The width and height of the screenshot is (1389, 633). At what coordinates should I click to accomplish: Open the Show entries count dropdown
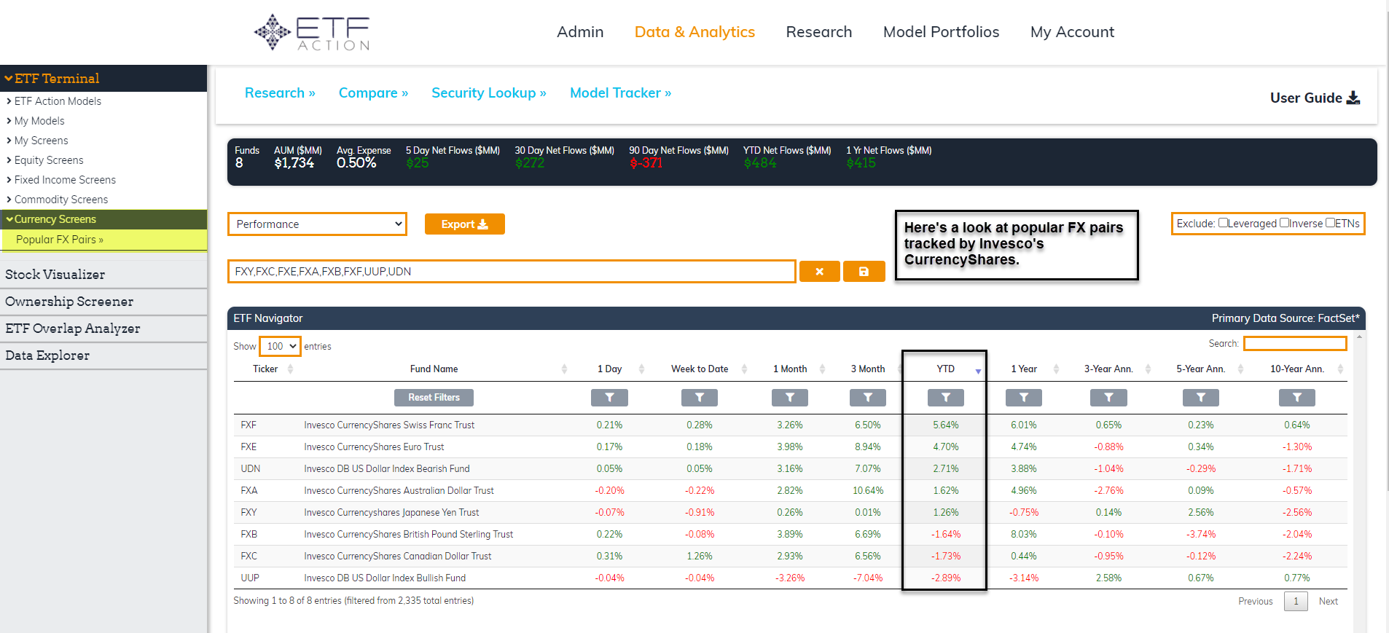[281, 346]
